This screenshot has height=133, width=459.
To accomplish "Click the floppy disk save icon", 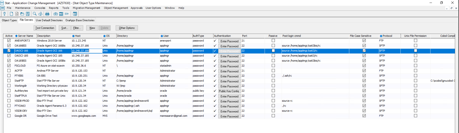I will pos(28,14).
